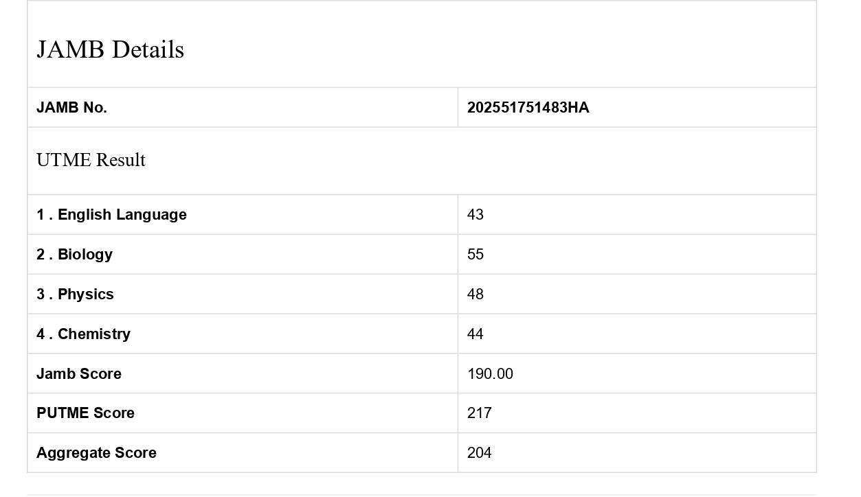Click the English Language subject label
The width and height of the screenshot is (861, 497).
(111, 215)
